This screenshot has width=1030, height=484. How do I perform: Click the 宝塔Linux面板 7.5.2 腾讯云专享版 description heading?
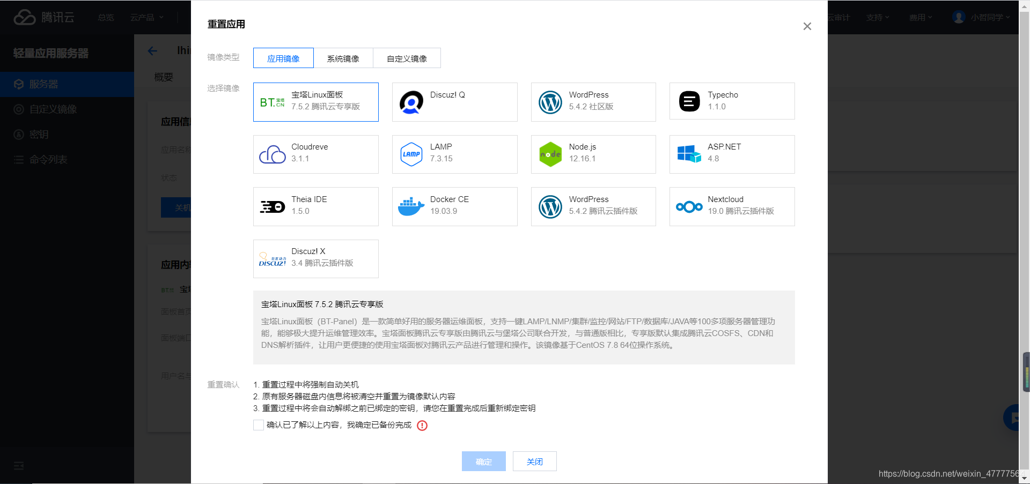322,304
